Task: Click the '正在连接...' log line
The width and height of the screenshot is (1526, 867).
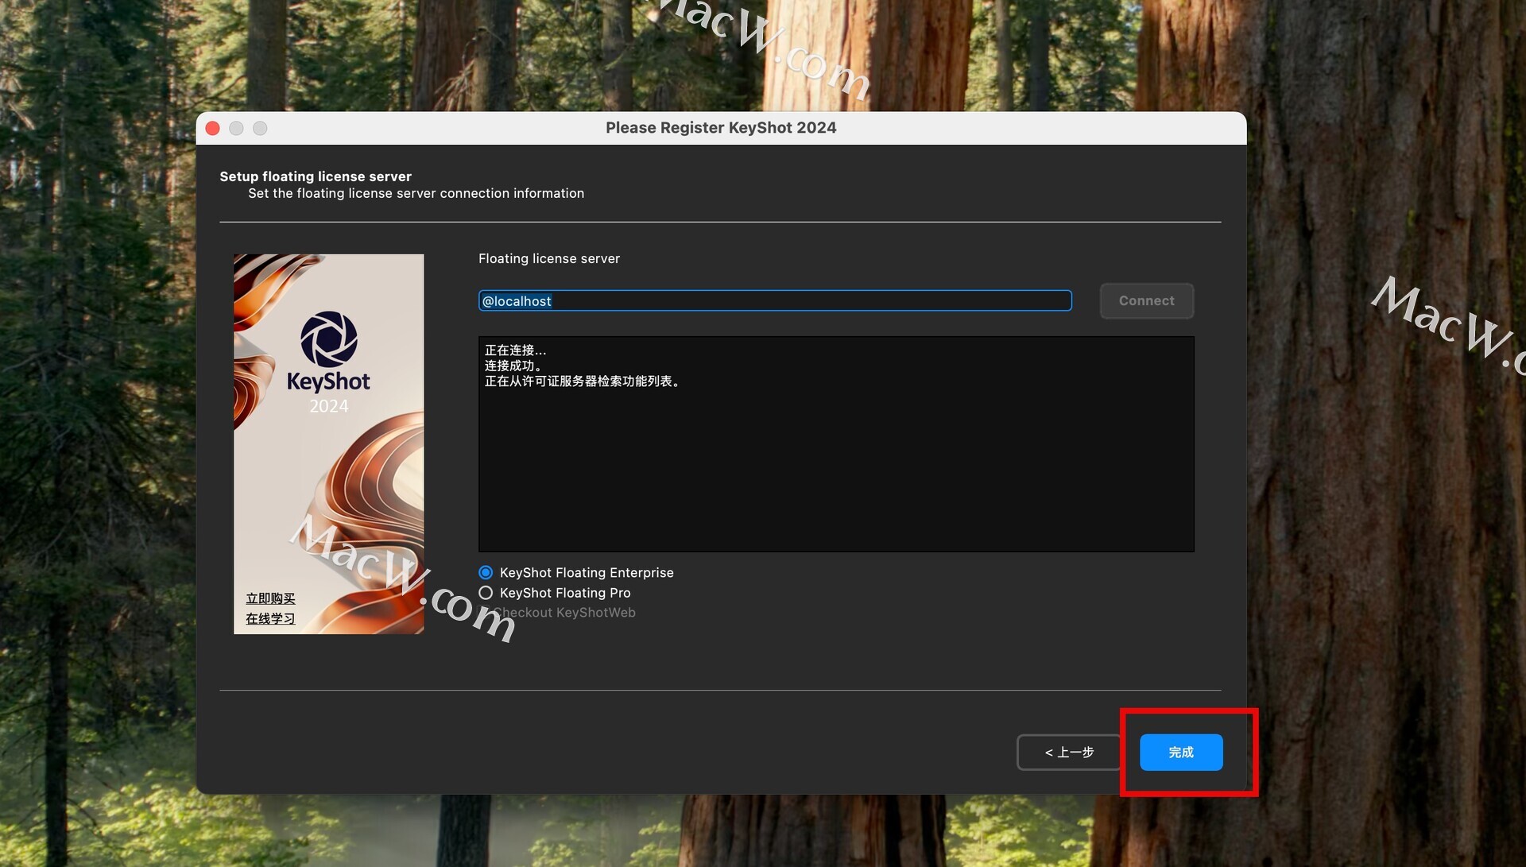Action: point(515,350)
